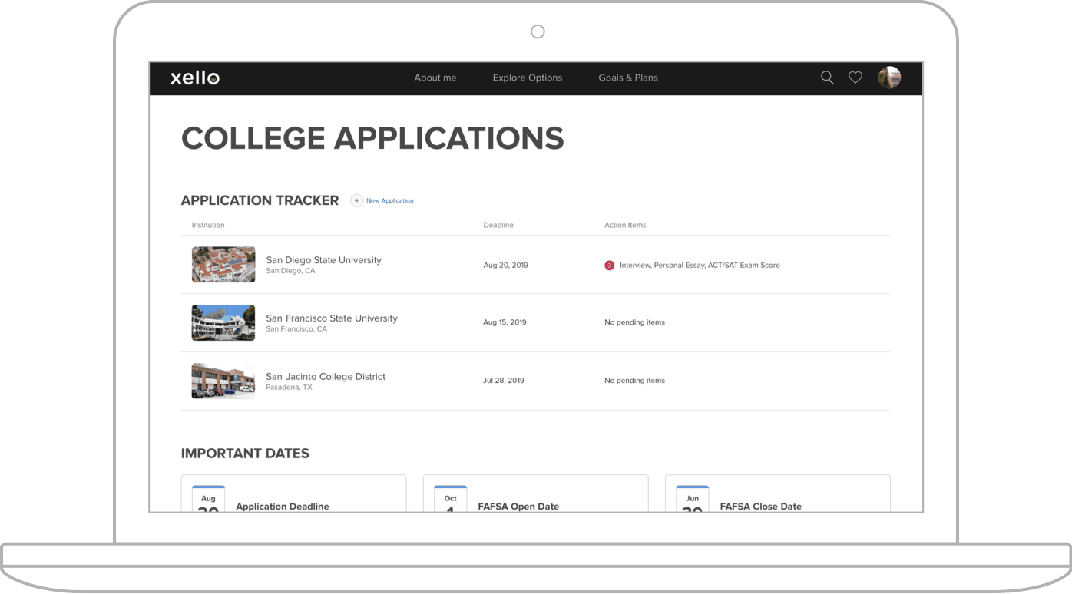This screenshot has width=1072, height=594.
Task: Click the San Jacinto College District thumbnail
Action: (223, 381)
